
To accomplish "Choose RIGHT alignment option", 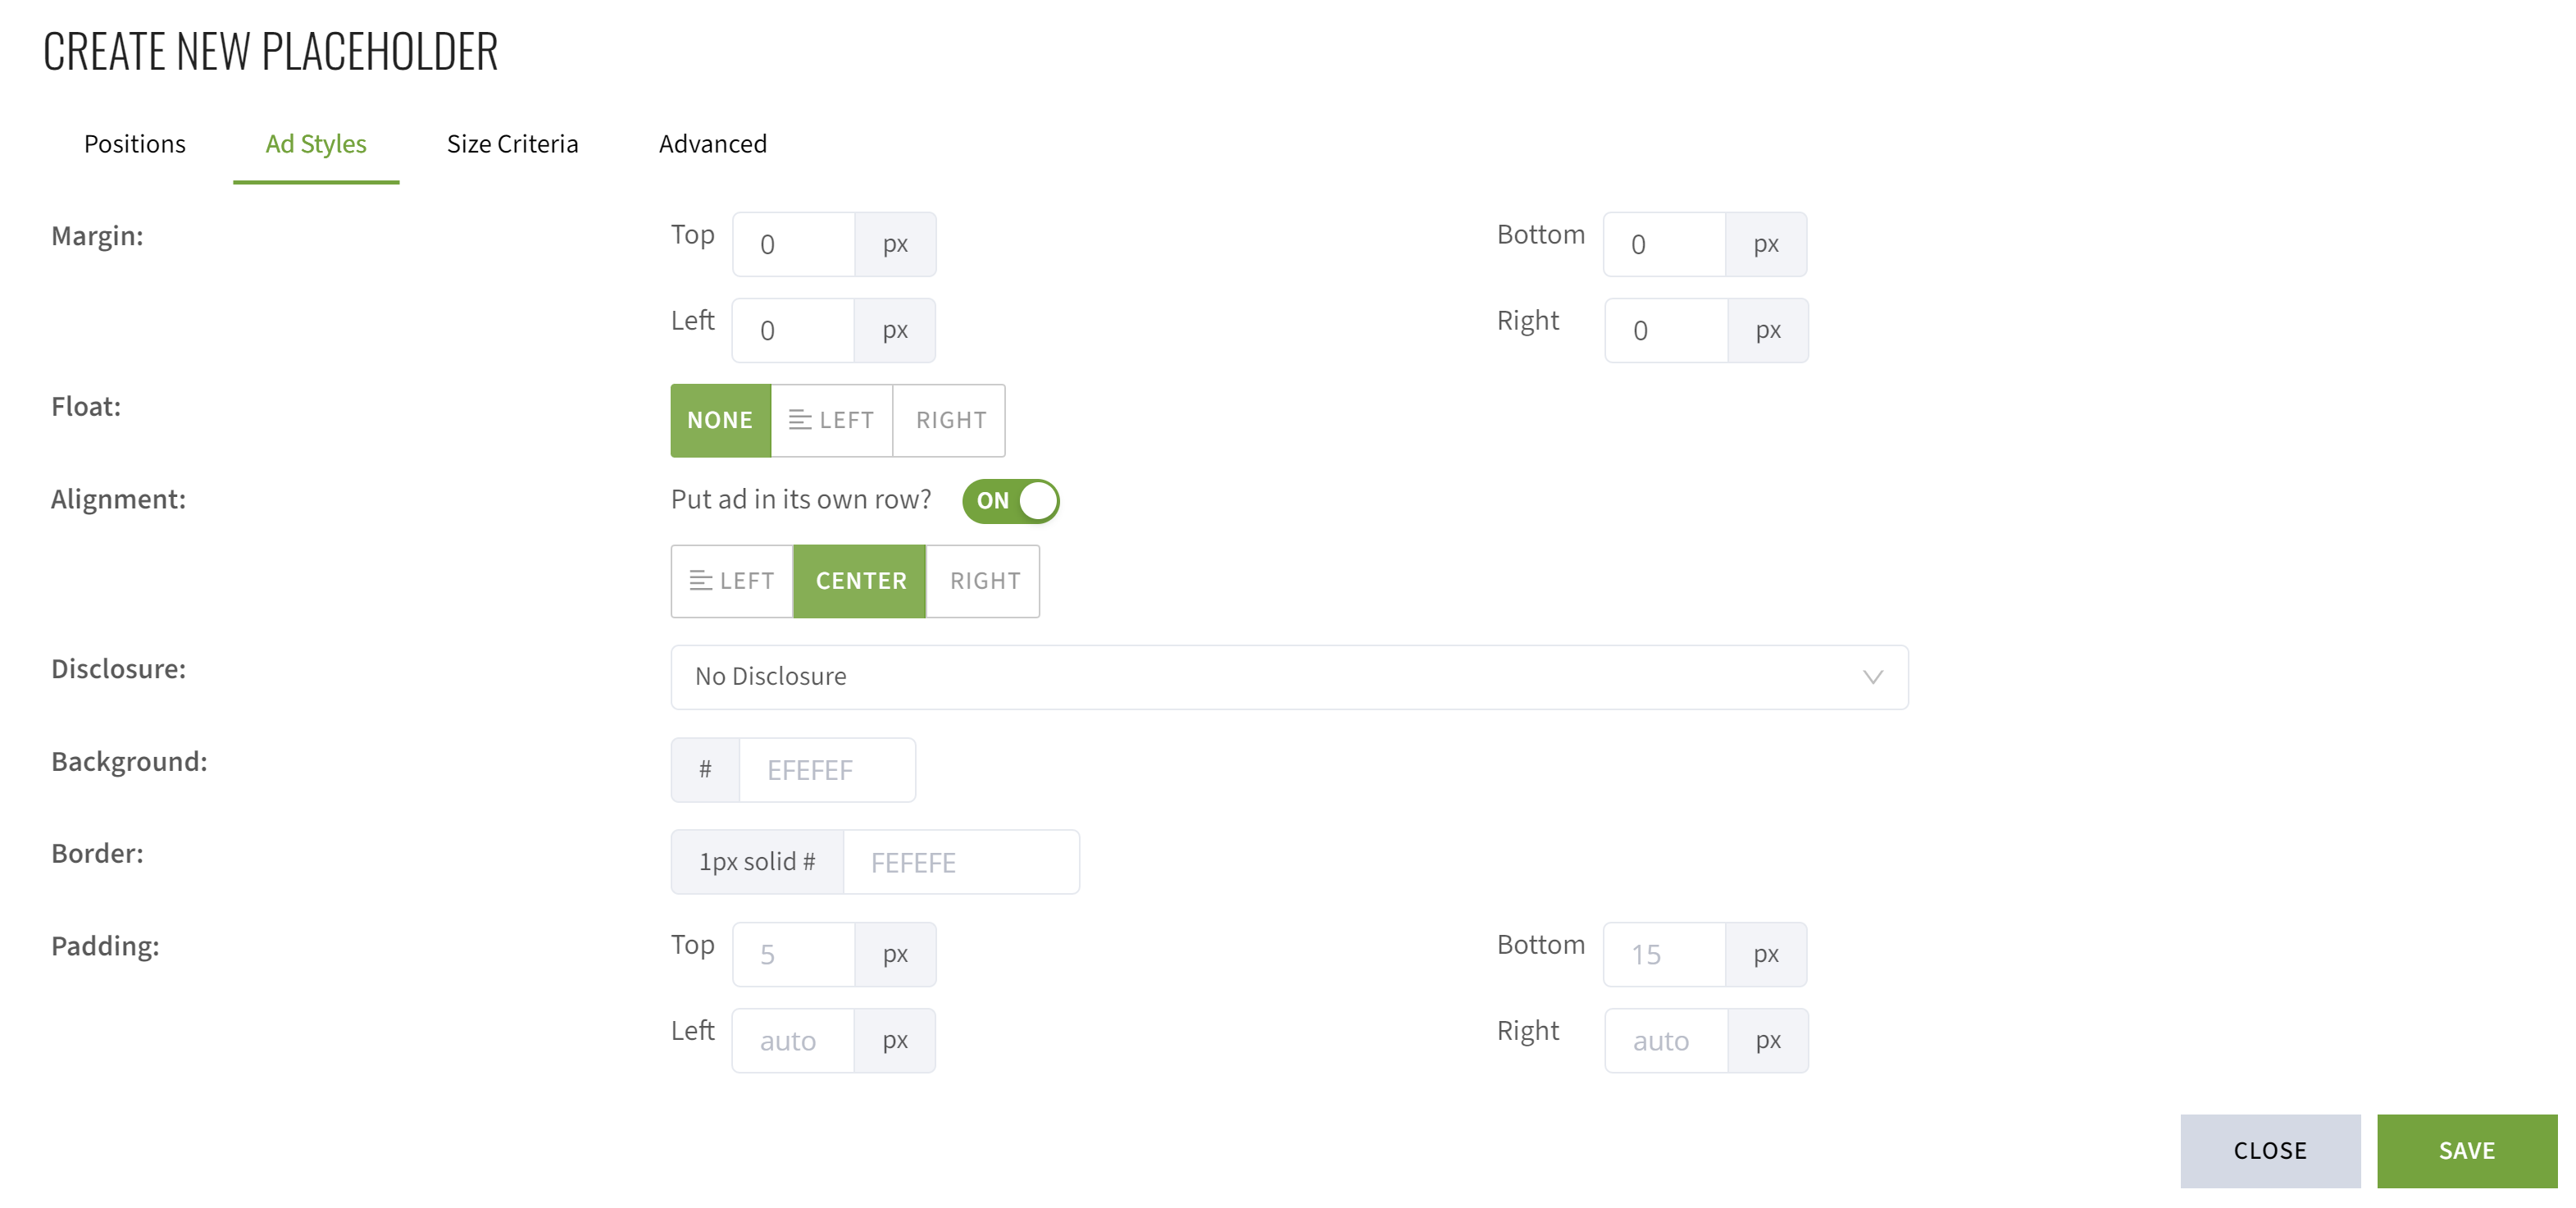I will (984, 581).
